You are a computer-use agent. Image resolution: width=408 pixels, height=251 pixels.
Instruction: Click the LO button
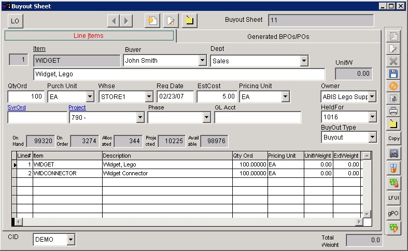[16, 21]
